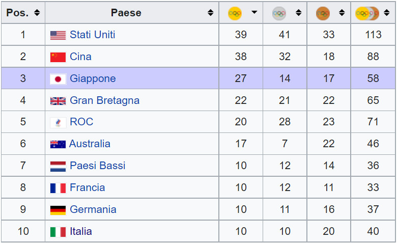This screenshot has width=397, height=243.
Task: Click the France flag icon
Action: click(x=58, y=188)
